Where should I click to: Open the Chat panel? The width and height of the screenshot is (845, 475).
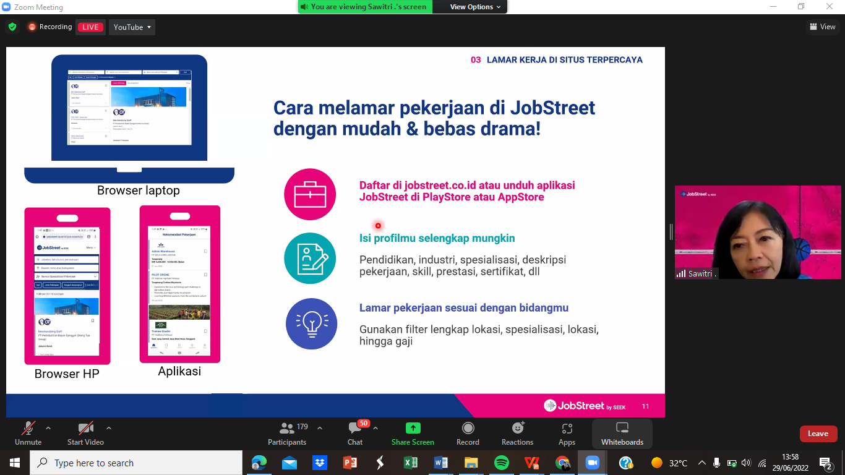point(355,434)
